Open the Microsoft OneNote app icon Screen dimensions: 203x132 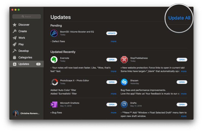coord(54,104)
